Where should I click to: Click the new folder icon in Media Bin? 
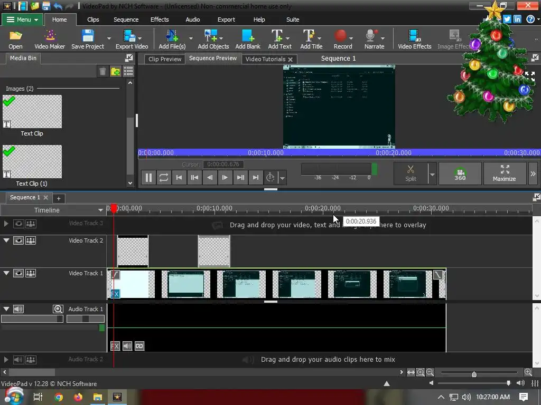115,71
